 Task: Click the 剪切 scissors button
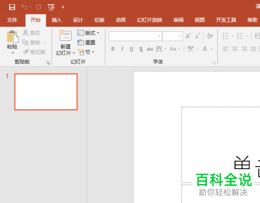click(x=31, y=33)
